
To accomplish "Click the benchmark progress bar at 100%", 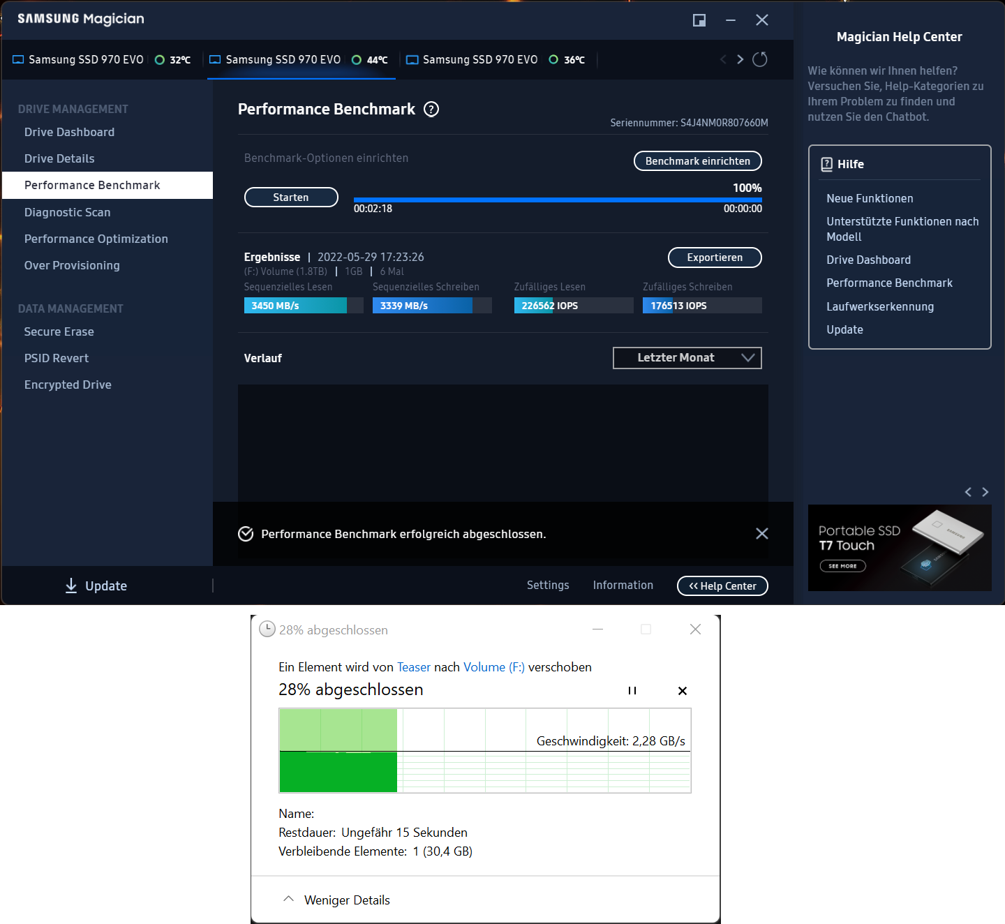I will tap(558, 200).
